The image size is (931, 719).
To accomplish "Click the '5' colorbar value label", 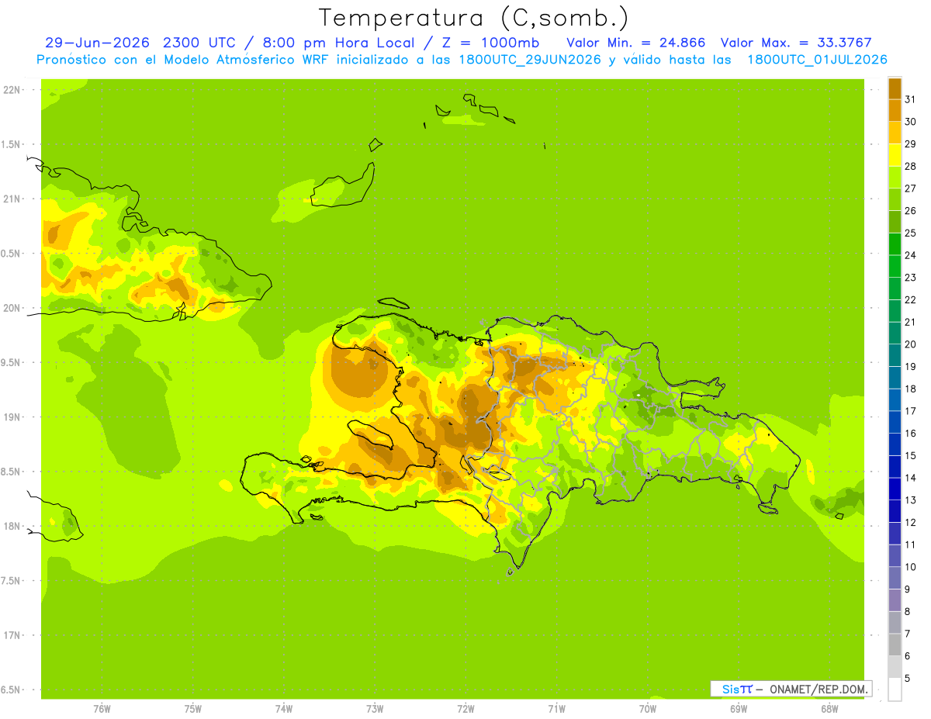I will pos(907,679).
